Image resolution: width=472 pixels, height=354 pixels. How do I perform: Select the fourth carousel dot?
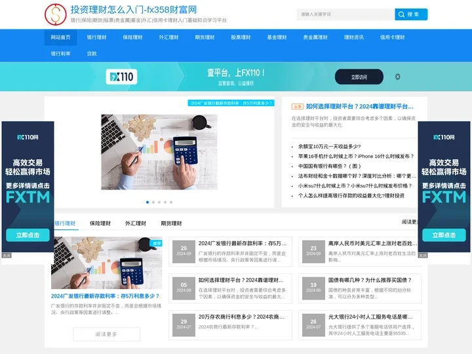(x=165, y=203)
